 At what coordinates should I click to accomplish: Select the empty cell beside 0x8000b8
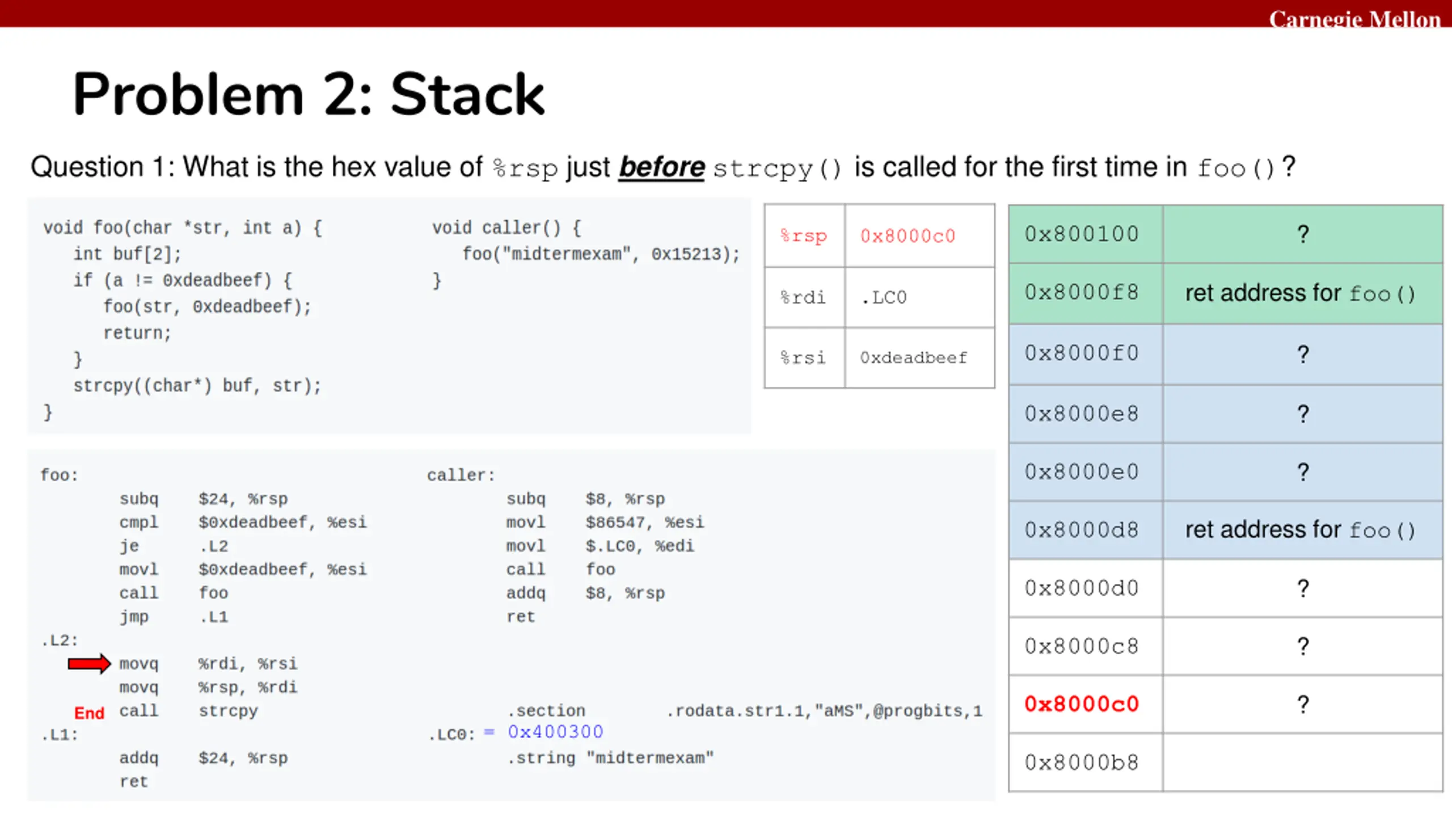pyautogui.click(x=1302, y=762)
